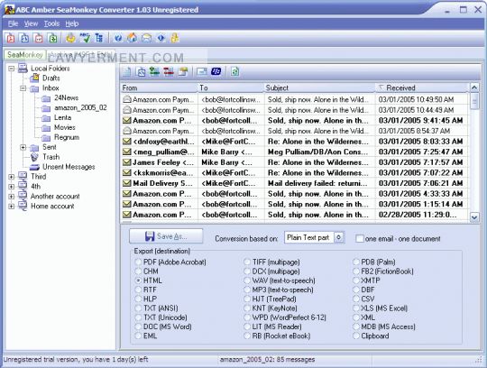The image size is (487, 368).
Task: Open the Trash folder
Action: pos(51,157)
